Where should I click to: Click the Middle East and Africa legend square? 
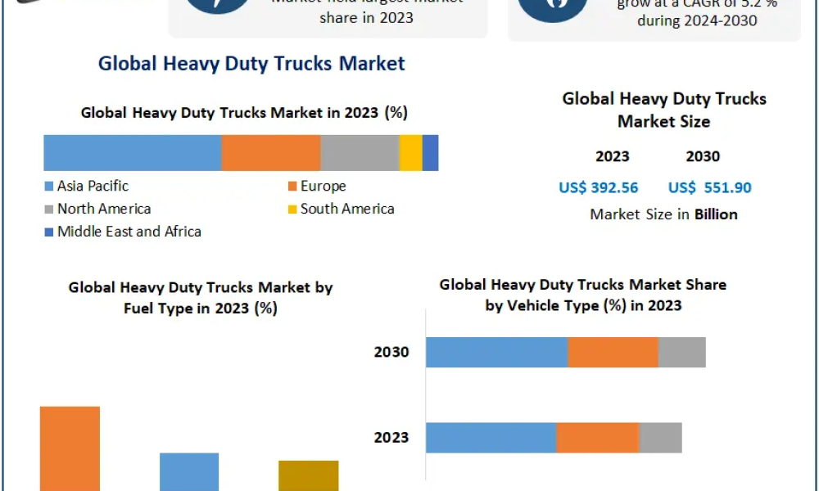pyautogui.click(x=49, y=232)
